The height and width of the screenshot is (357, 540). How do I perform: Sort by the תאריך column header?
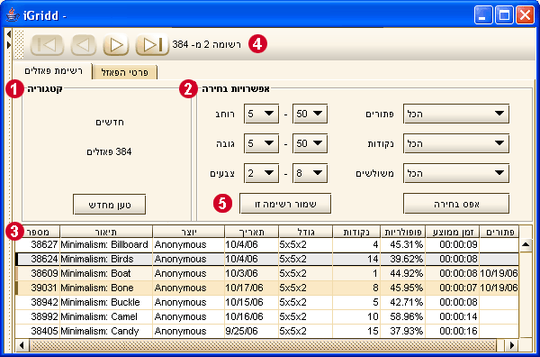tap(252, 232)
